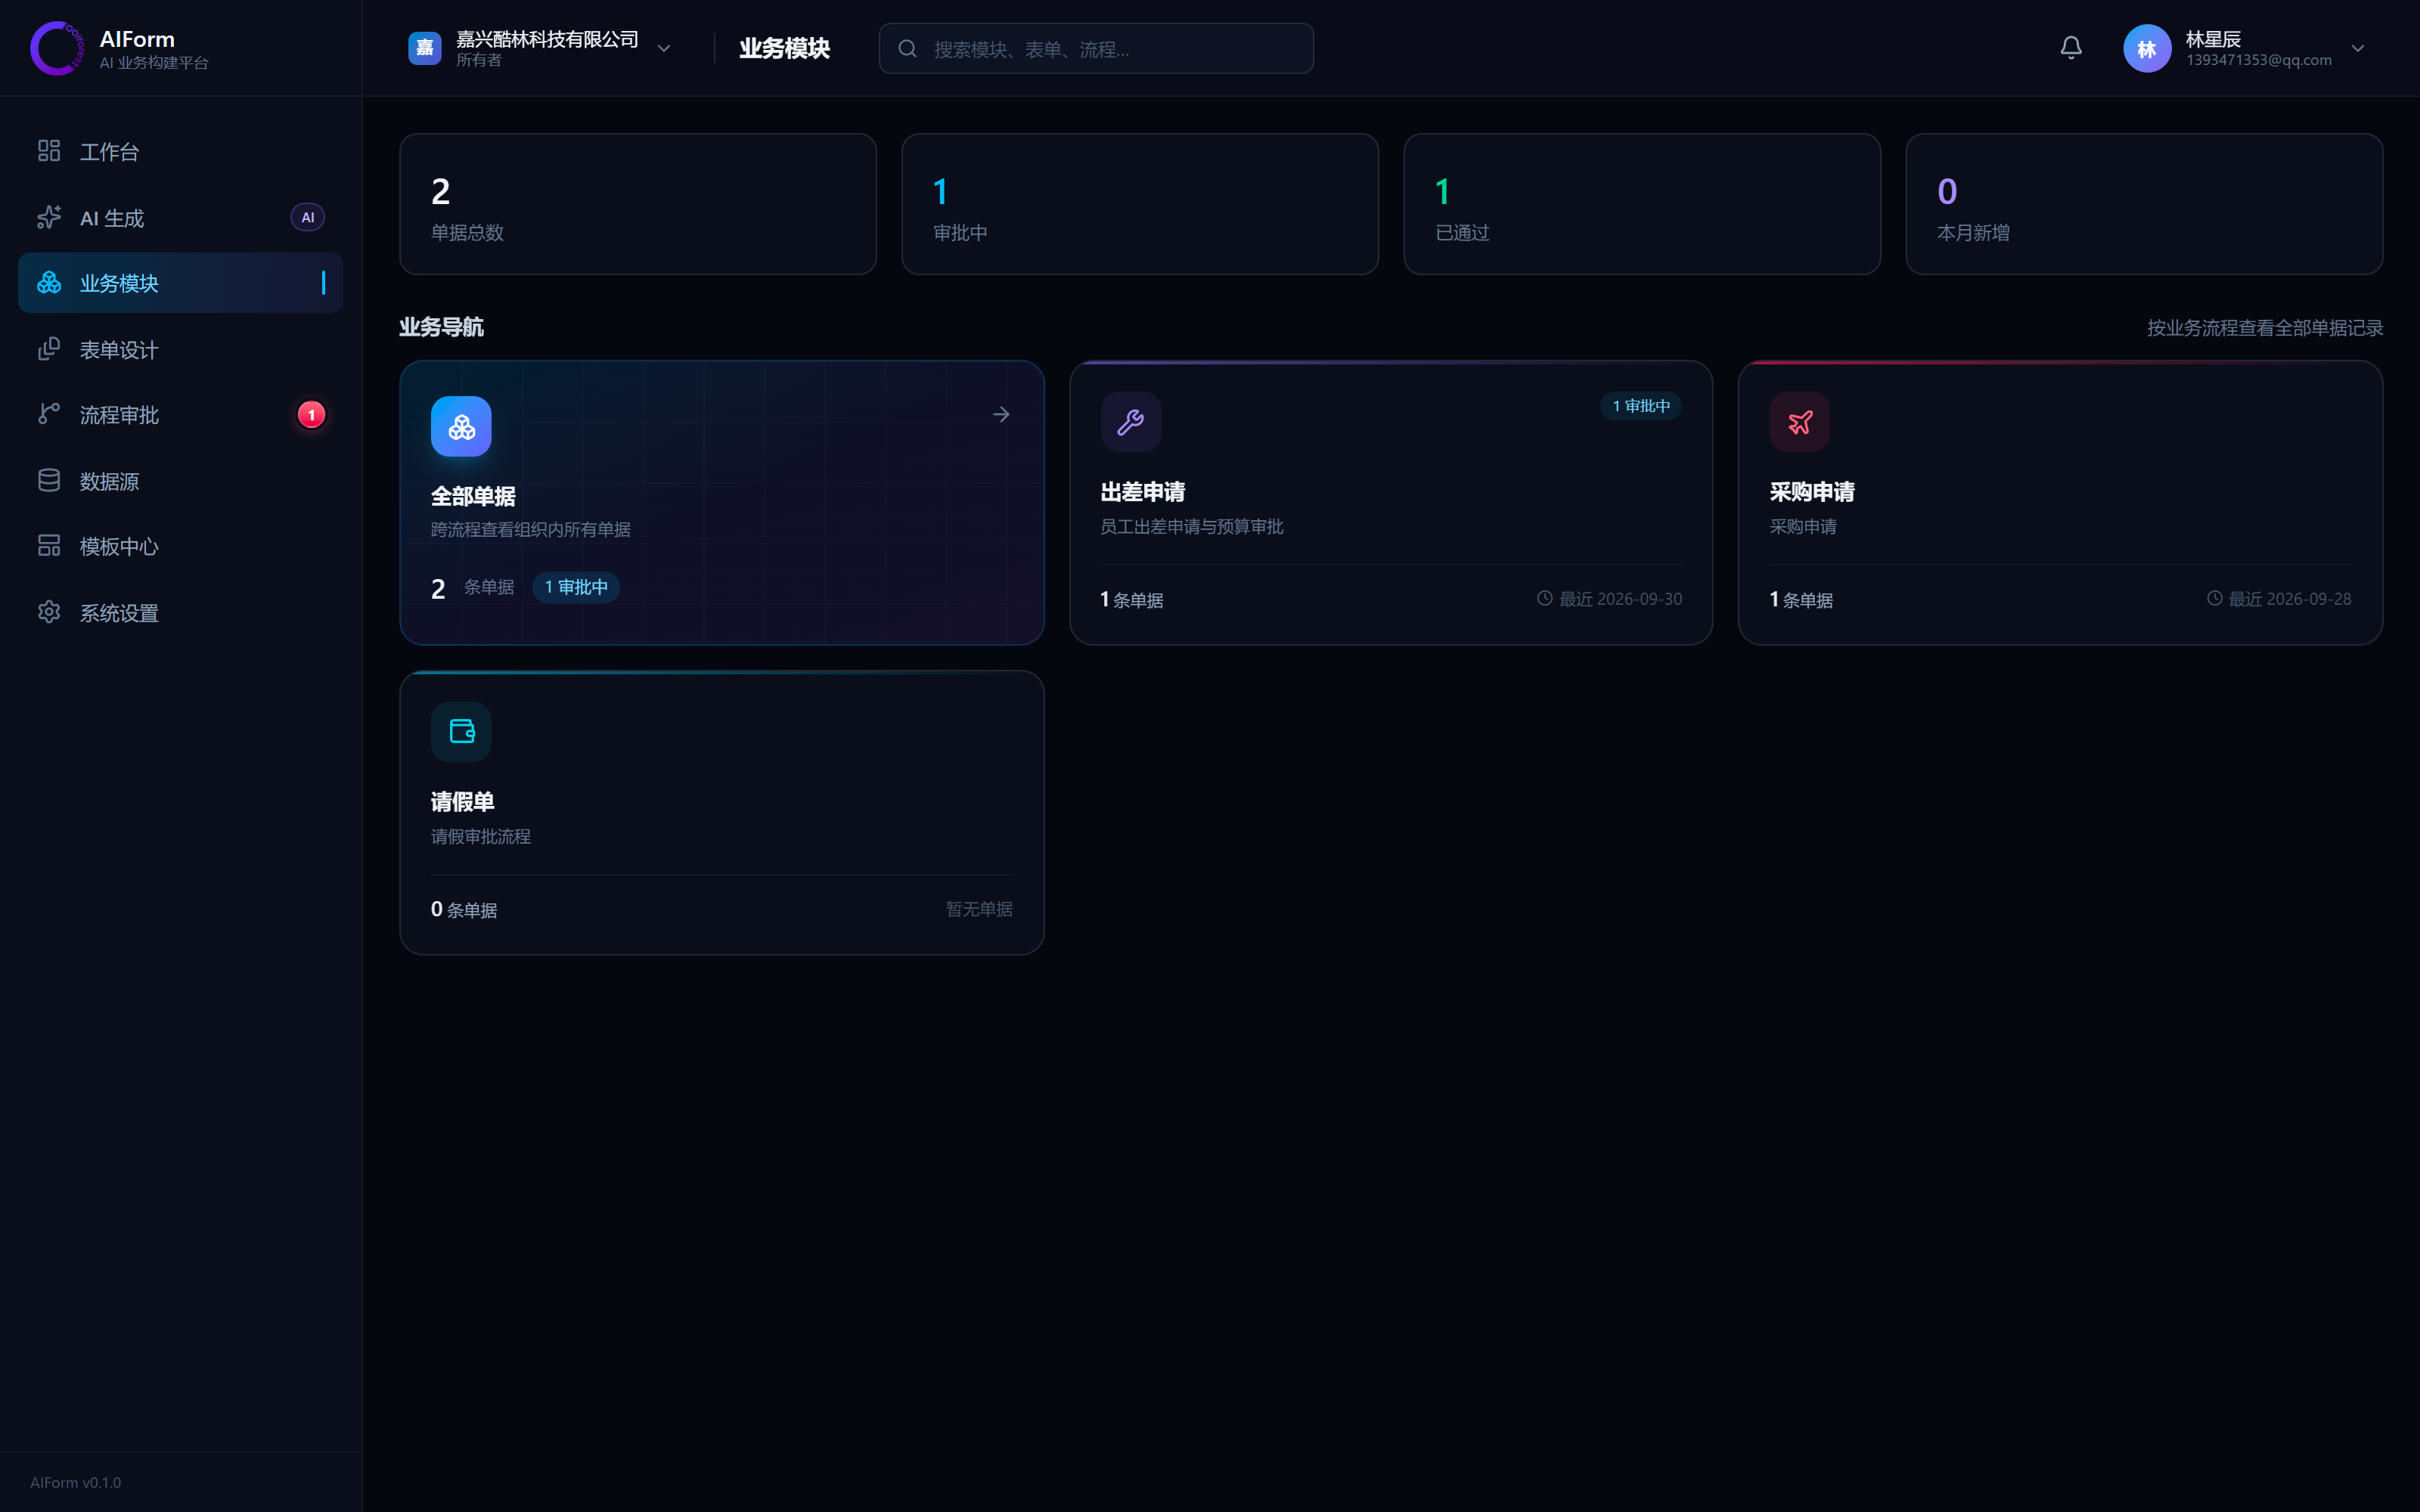Click 按业务流程查看全部单据记录 text

pyautogui.click(x=2265, y=328)
